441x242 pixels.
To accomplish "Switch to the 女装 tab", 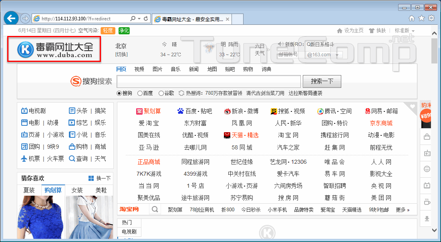I will click(77, 190).
